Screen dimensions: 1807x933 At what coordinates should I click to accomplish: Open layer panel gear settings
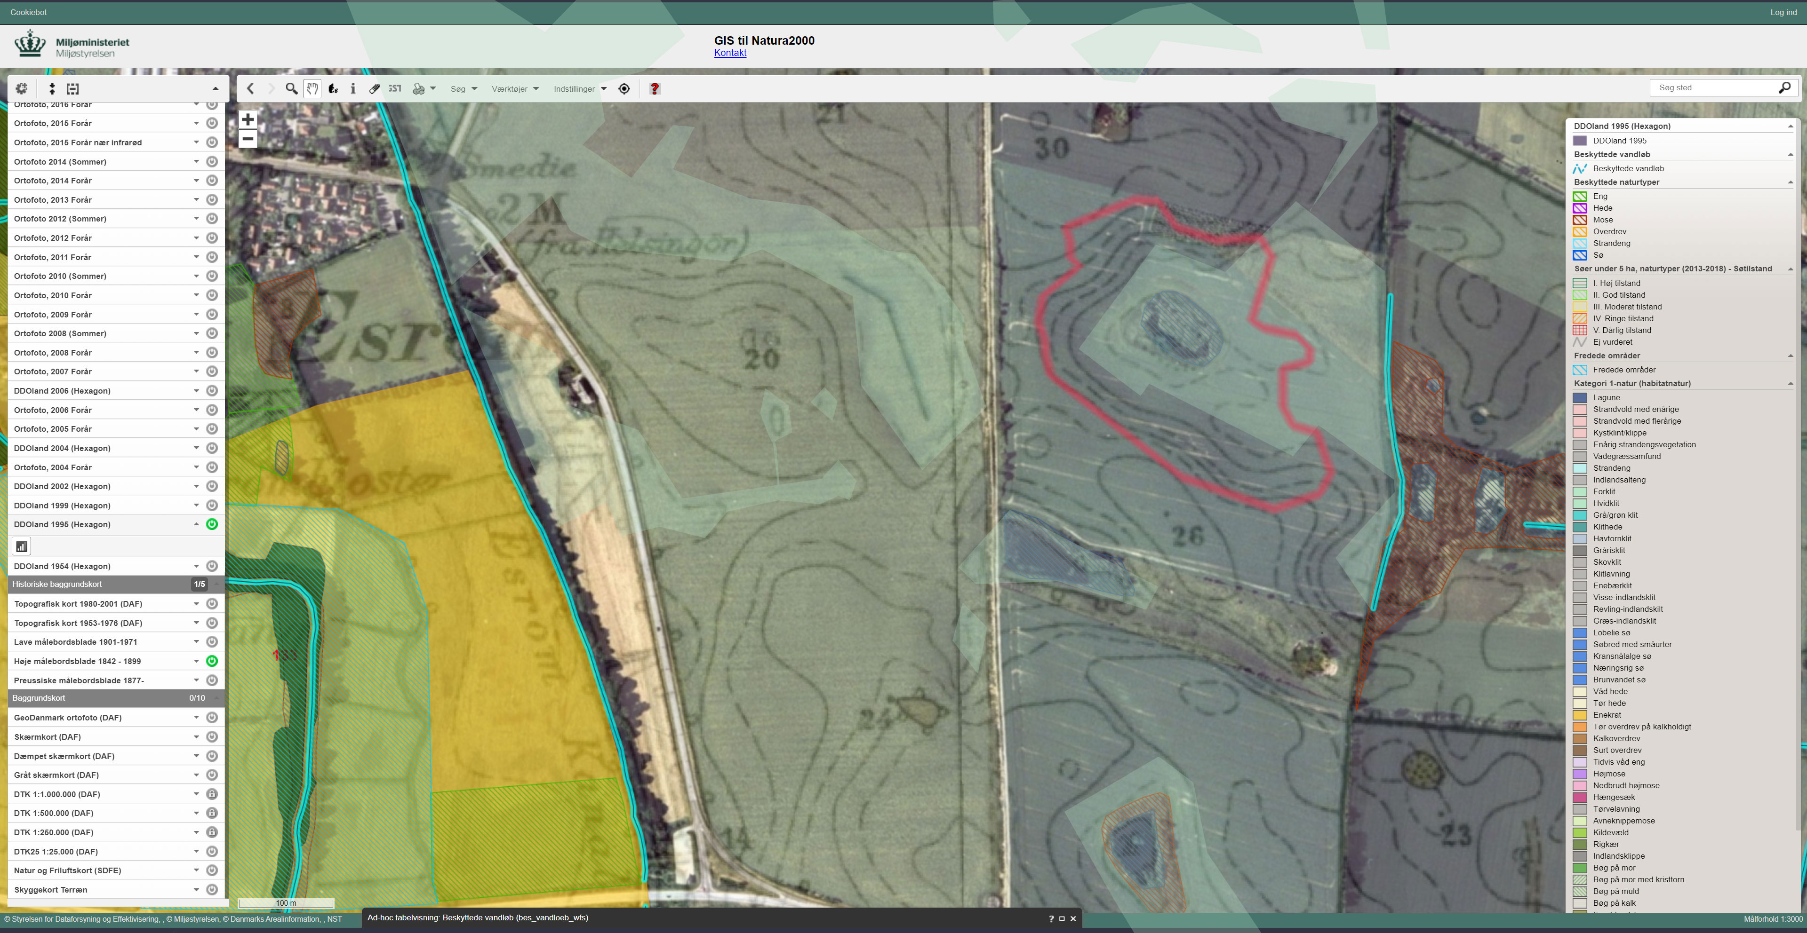(x=22, y=88)
